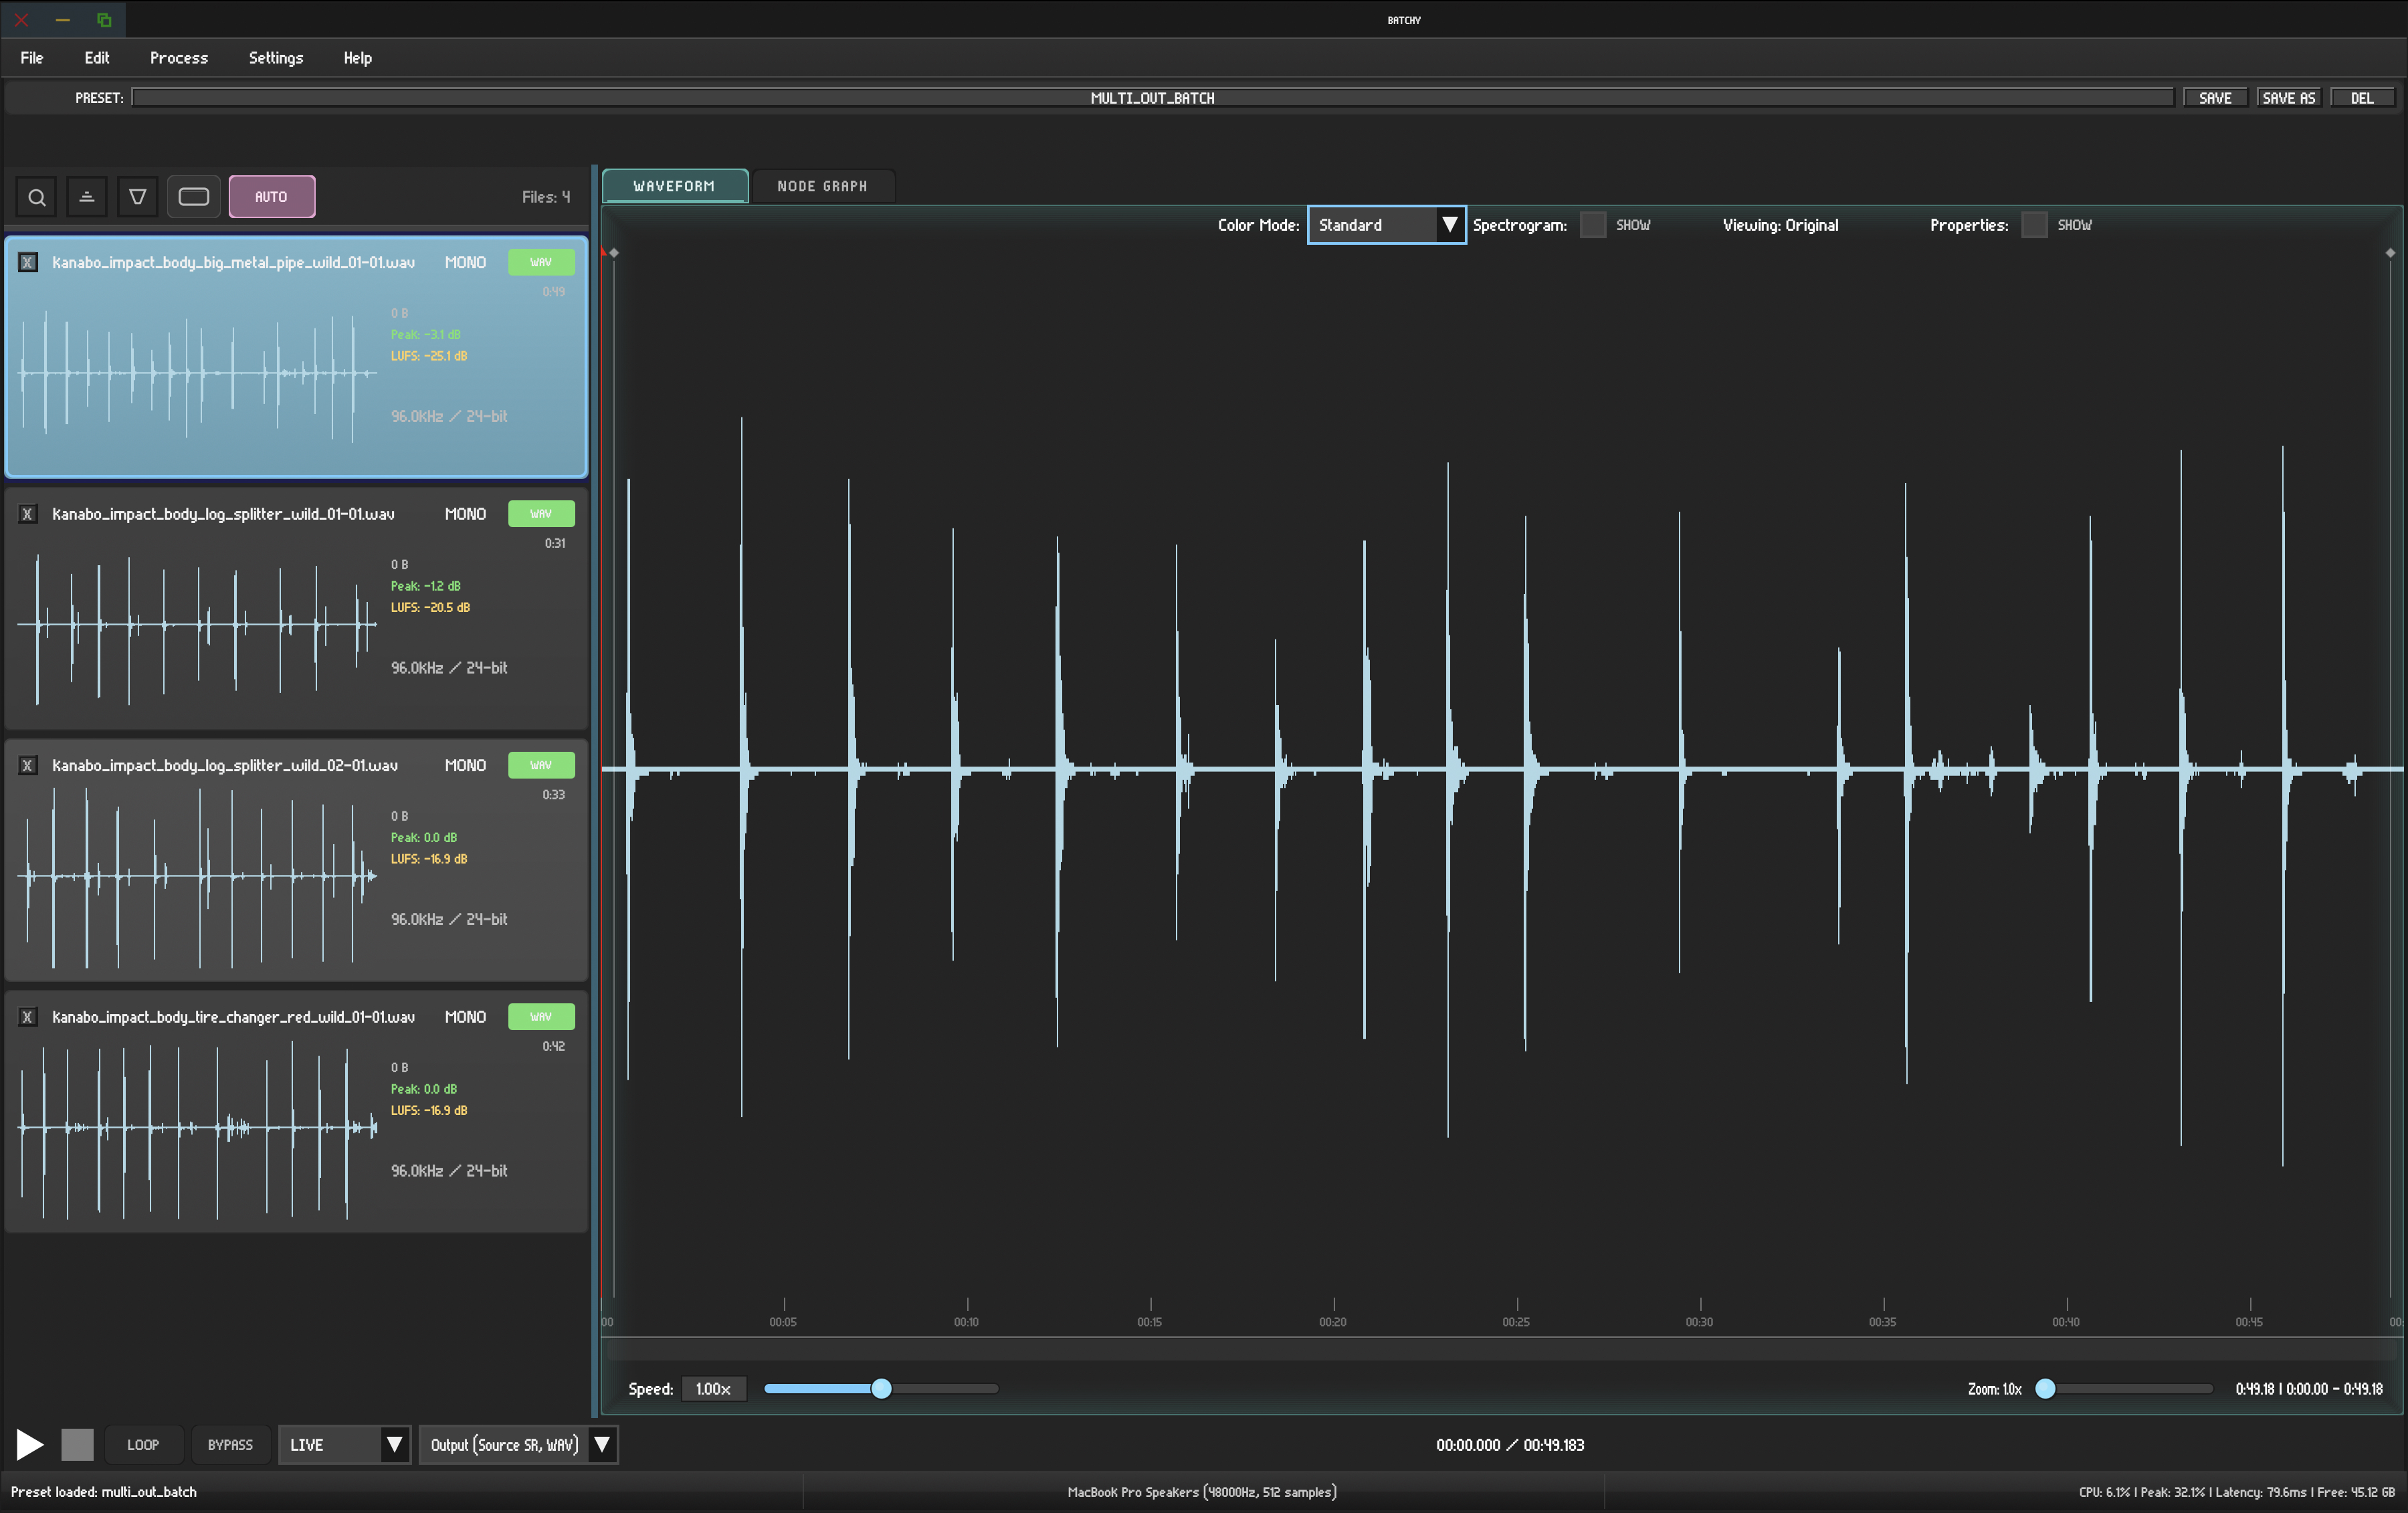This screenshot has height=1513, width=2408.
Task: Click the compact view icon next to AUTO
Action: point(193,196)
